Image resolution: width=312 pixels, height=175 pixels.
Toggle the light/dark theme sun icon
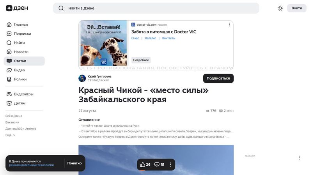pyautogui.click(x=280, y=8)
